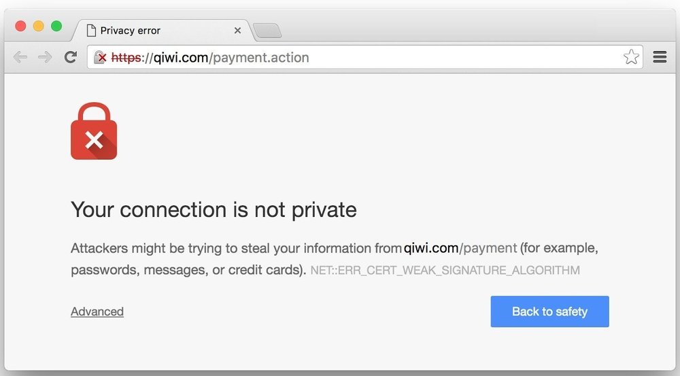Bookmark this page with the star icon
The width and height of the screenshot is (680, 376).
point(631,57)
